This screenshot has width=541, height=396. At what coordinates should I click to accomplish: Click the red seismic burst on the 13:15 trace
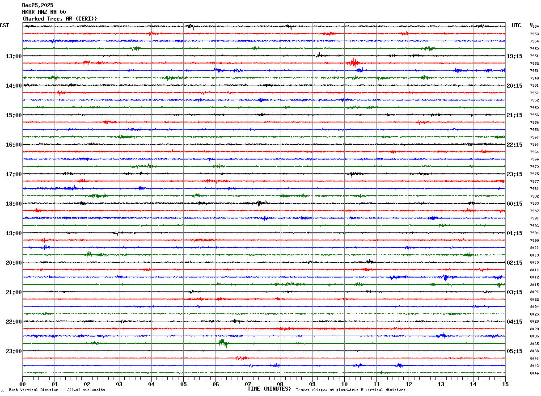click(x=353, y=63)
